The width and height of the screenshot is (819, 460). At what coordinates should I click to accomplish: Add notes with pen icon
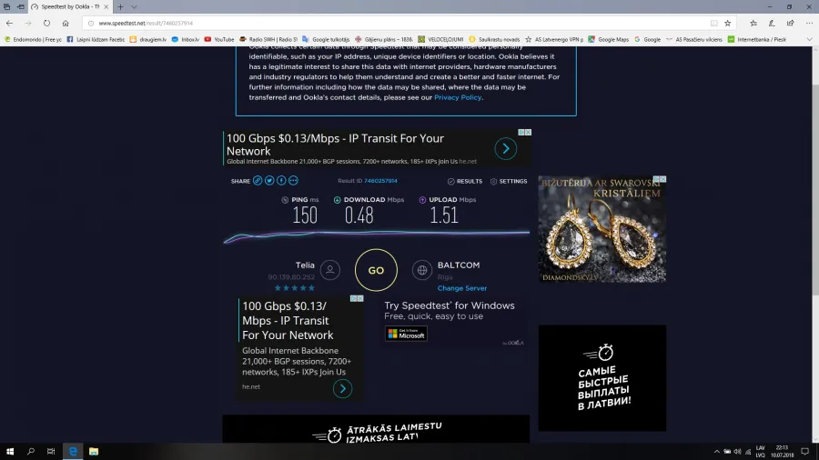point(772,23)
